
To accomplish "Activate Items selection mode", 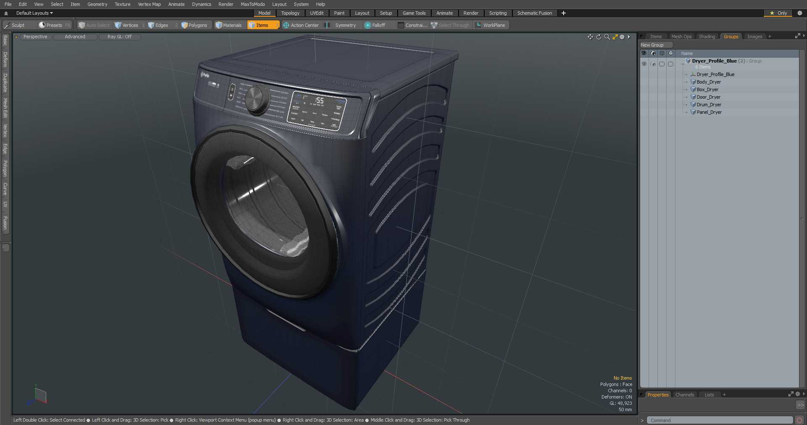I will coord(263,25).
